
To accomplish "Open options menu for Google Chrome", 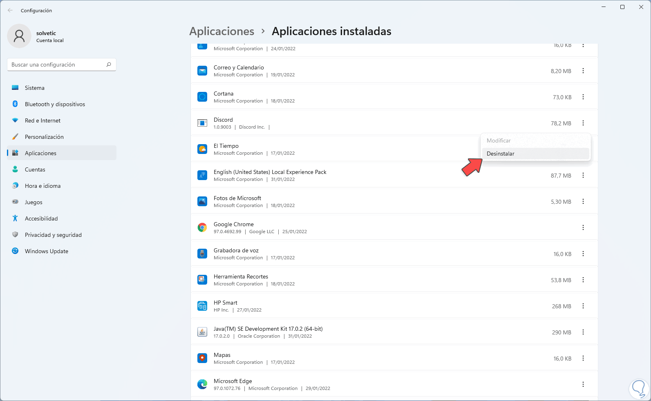I will [583, 228].
